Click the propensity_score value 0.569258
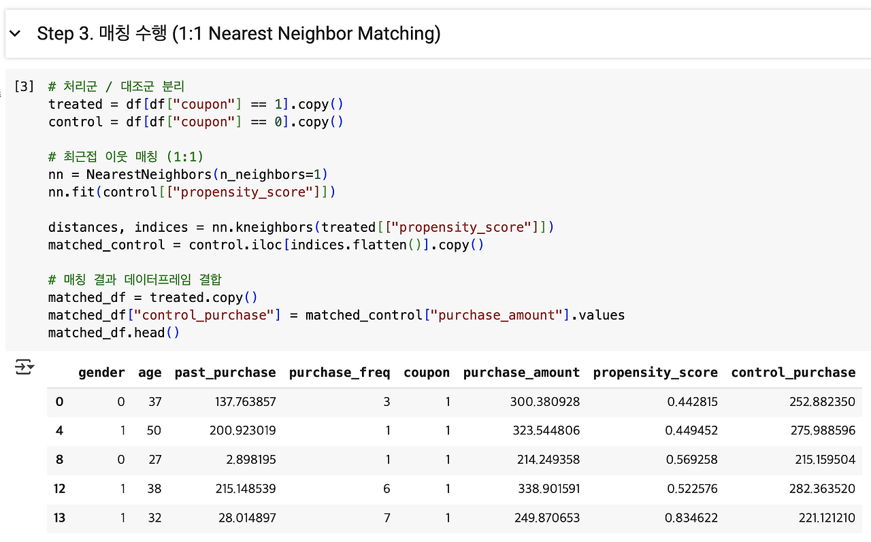The image size is (871, 542). click(692, 460)
